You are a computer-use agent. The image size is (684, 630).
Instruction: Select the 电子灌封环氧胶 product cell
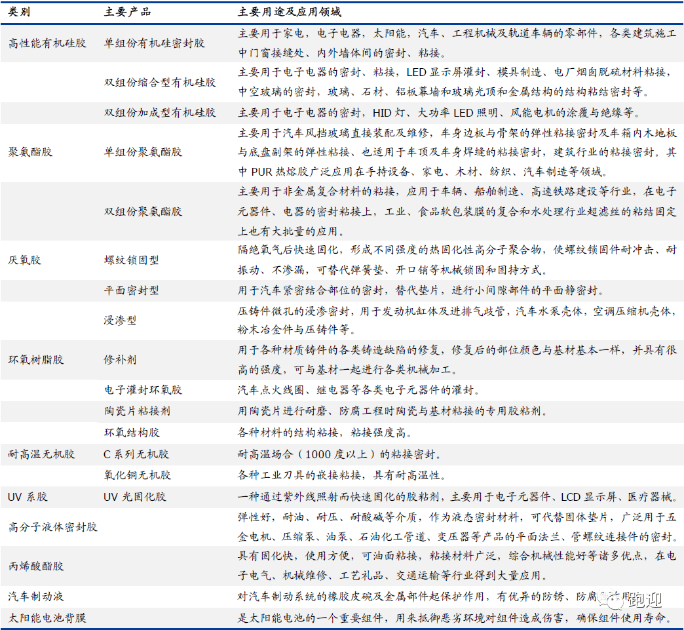coord(143,390)
